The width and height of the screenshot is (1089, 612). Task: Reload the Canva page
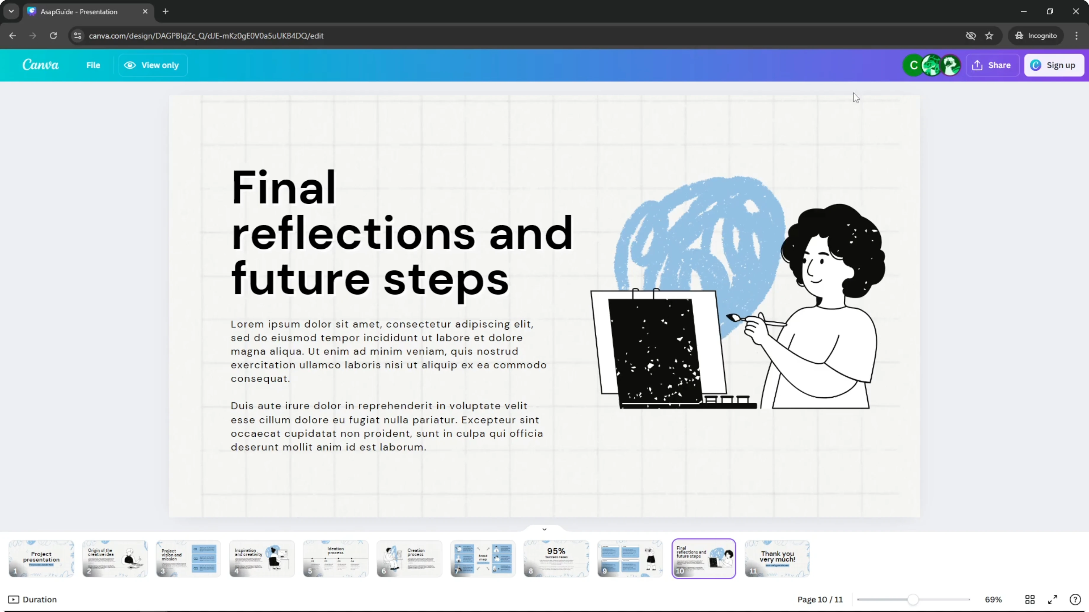[53, 35]
